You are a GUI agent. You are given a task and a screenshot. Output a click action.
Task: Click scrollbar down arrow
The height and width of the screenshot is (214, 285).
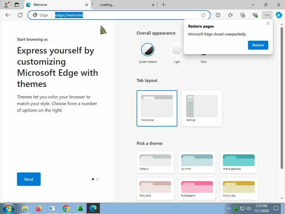point(282,198)
